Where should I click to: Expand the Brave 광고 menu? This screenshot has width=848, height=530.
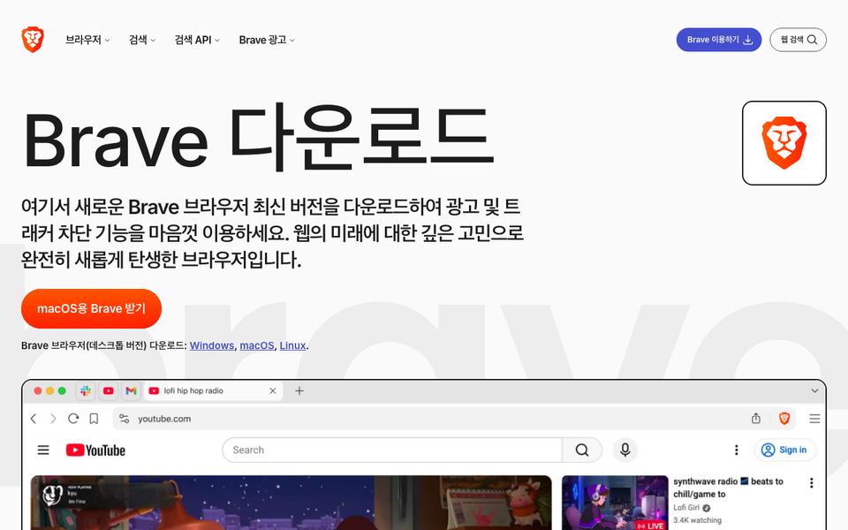[x=267, y=40]
